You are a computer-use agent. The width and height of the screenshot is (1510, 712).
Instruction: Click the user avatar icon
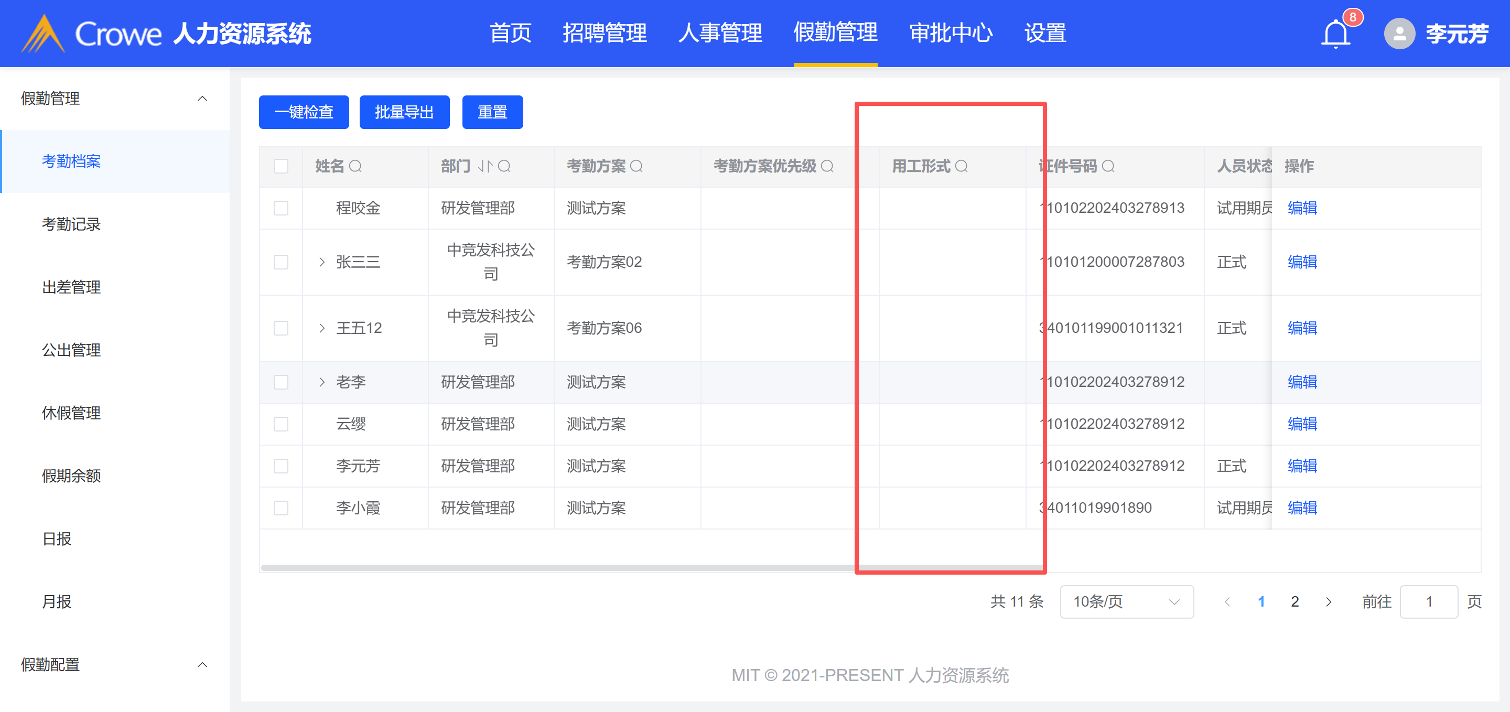[x=1399, y=34]
